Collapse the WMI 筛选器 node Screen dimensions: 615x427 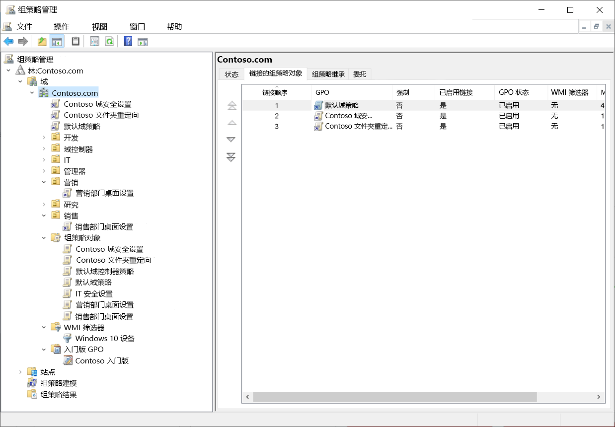[44, 327]
